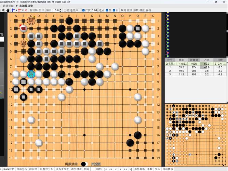Click the 目数 score column header
The width and height of the screenshot is (228, 171).
pyautogui.click(x=220, y=60)
